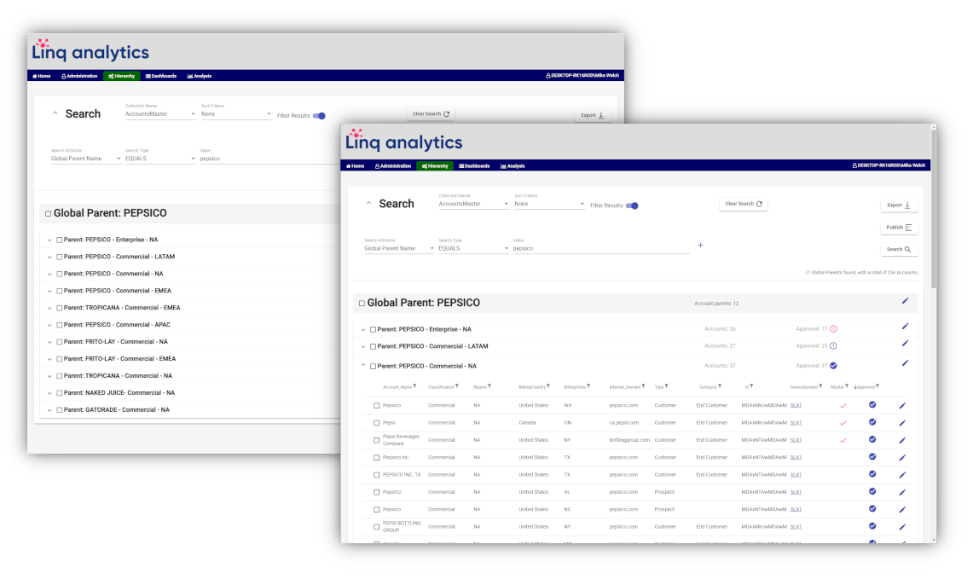Switch to the Dashboards tab
Screen dimensions: 973x585
pos(474,165)
